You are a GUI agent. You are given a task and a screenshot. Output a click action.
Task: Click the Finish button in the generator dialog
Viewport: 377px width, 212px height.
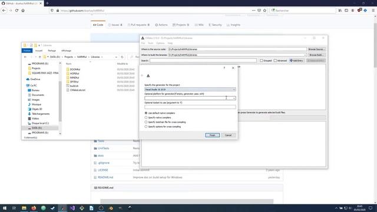pyautogui.click(x=212, y=135)
